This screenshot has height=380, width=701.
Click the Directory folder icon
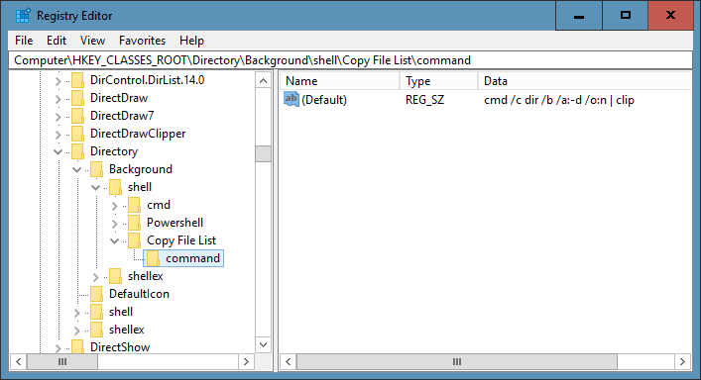click(x=77, y=151)
